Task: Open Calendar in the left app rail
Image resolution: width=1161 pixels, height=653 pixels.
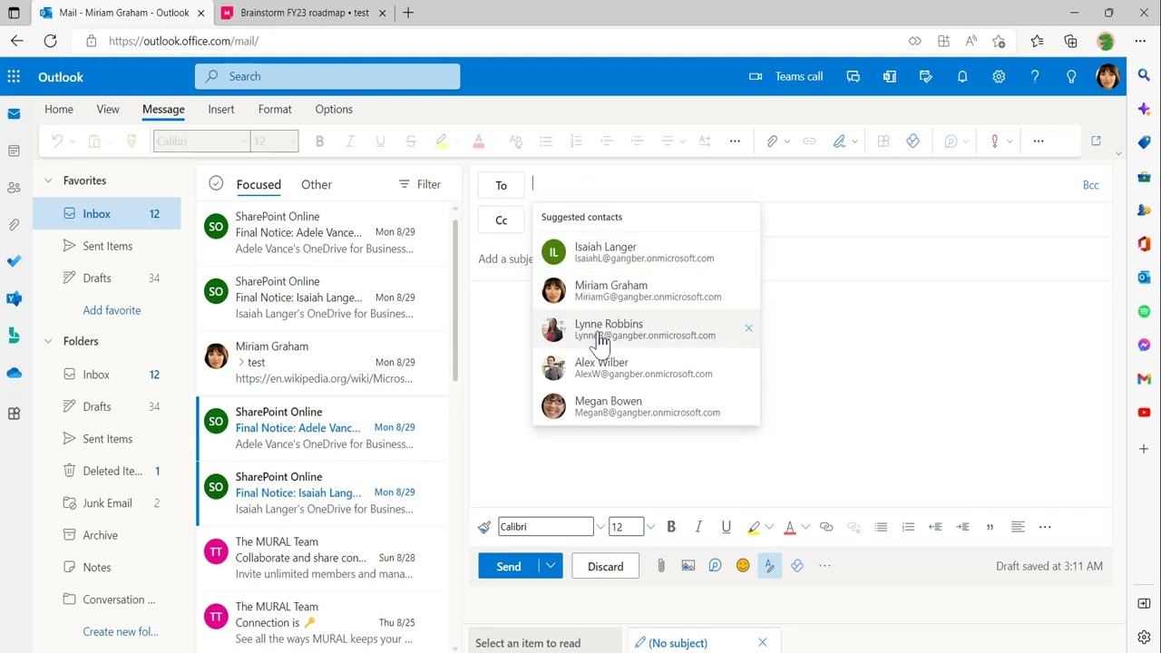Action: click(x=14, y=151)
